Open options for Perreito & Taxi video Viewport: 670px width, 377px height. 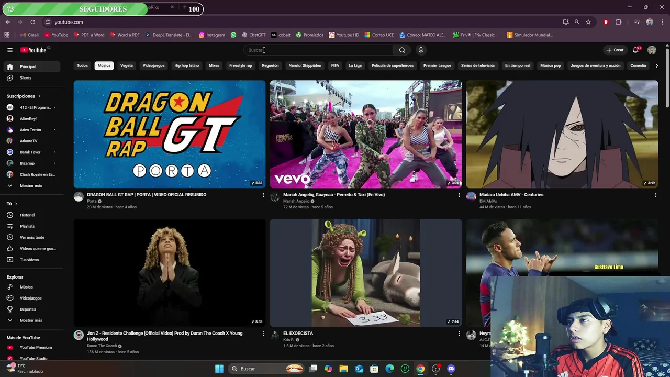pos(459,195)
